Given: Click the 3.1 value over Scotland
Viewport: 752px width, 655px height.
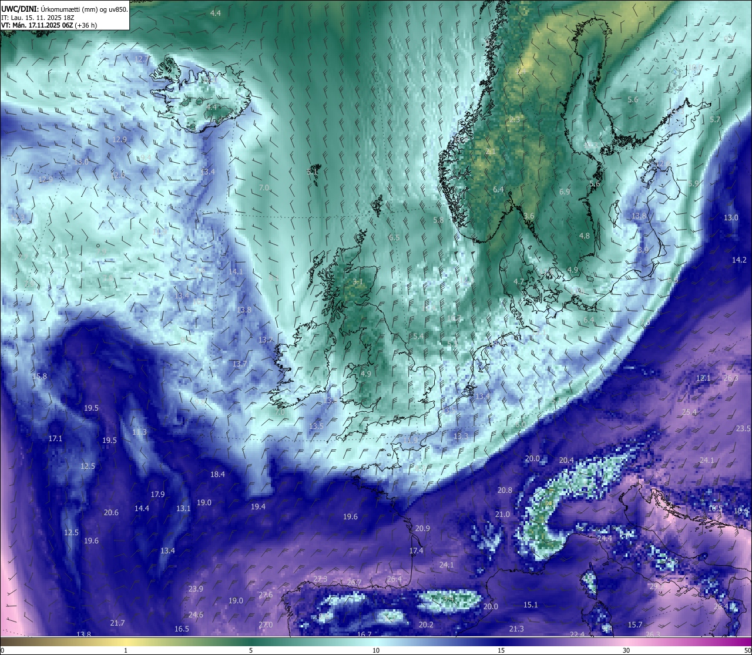Looking at the screenshot, I should (358, 282).
